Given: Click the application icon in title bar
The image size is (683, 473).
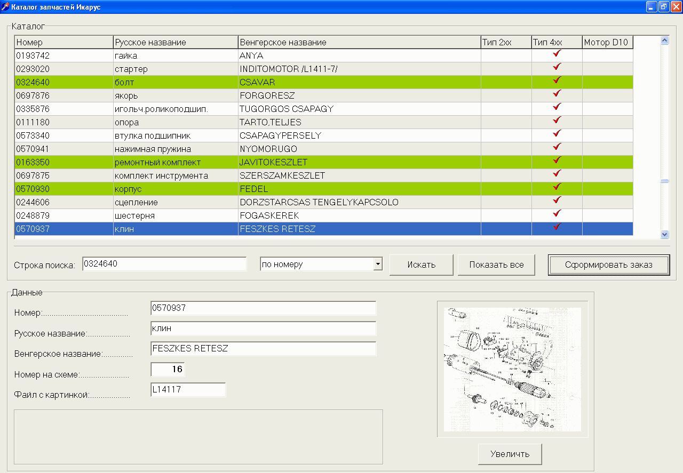Looking at the screenshot, I should pos(6,6).
